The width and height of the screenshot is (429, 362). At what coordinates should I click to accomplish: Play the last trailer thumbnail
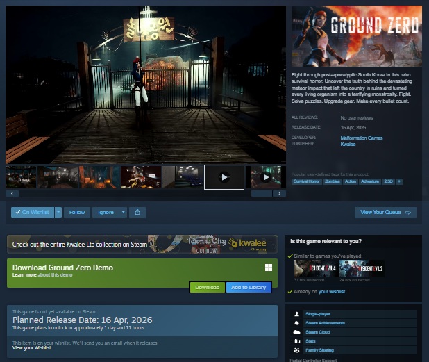266,177
